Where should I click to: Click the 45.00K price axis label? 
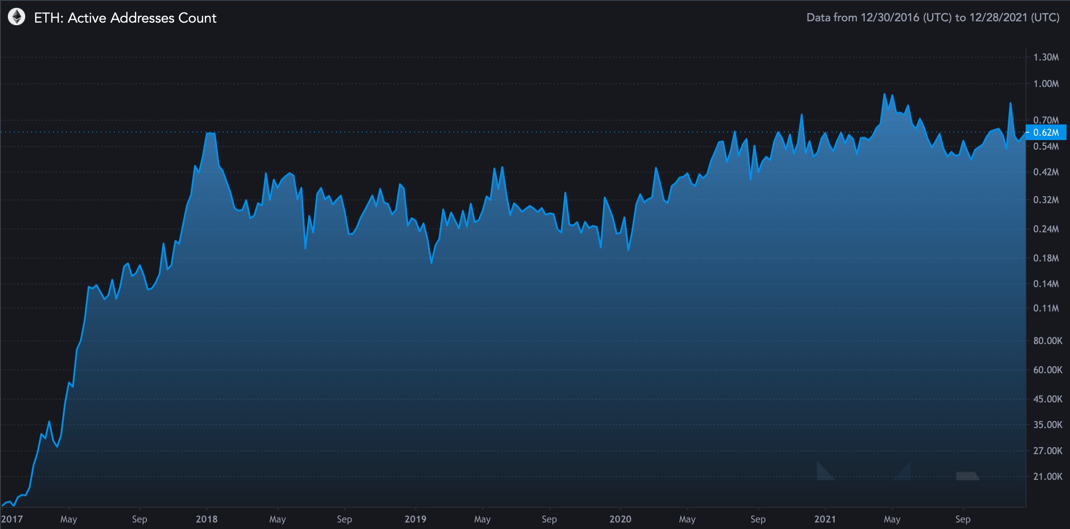[x=1047, y=399]
